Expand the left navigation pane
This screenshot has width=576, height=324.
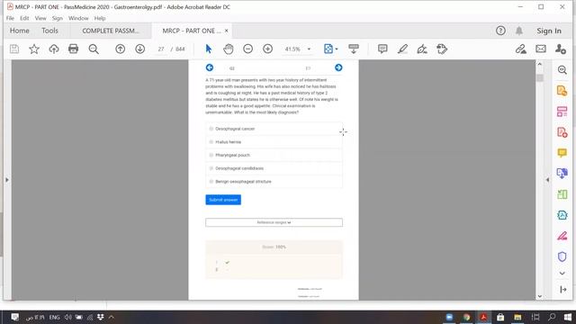pos(7,180)
